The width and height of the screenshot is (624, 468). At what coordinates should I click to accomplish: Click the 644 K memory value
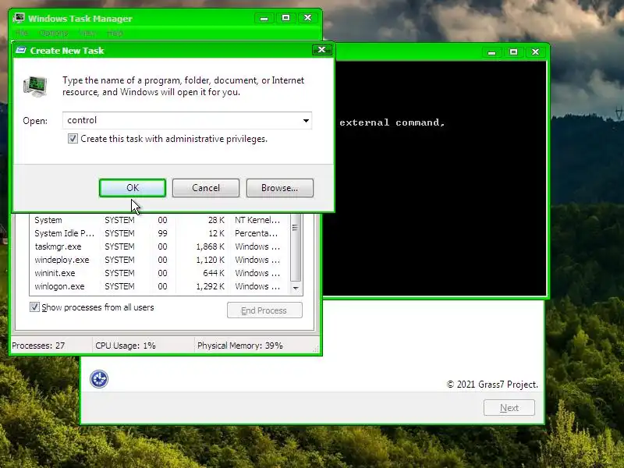213,273
